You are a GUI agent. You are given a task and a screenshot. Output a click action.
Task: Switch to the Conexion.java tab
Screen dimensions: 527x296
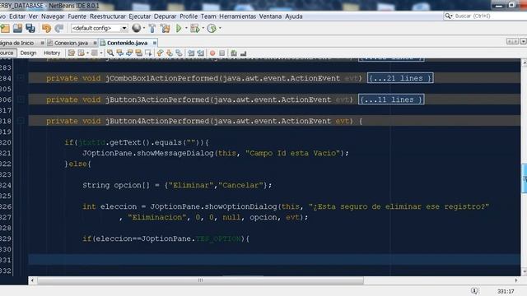(x=71, y=43)
